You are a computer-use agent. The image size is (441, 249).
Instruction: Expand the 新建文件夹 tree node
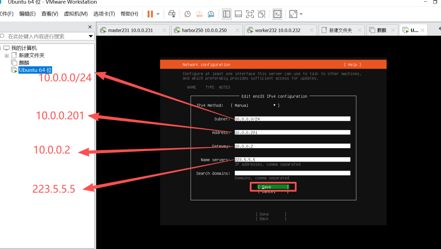point(6,56)
